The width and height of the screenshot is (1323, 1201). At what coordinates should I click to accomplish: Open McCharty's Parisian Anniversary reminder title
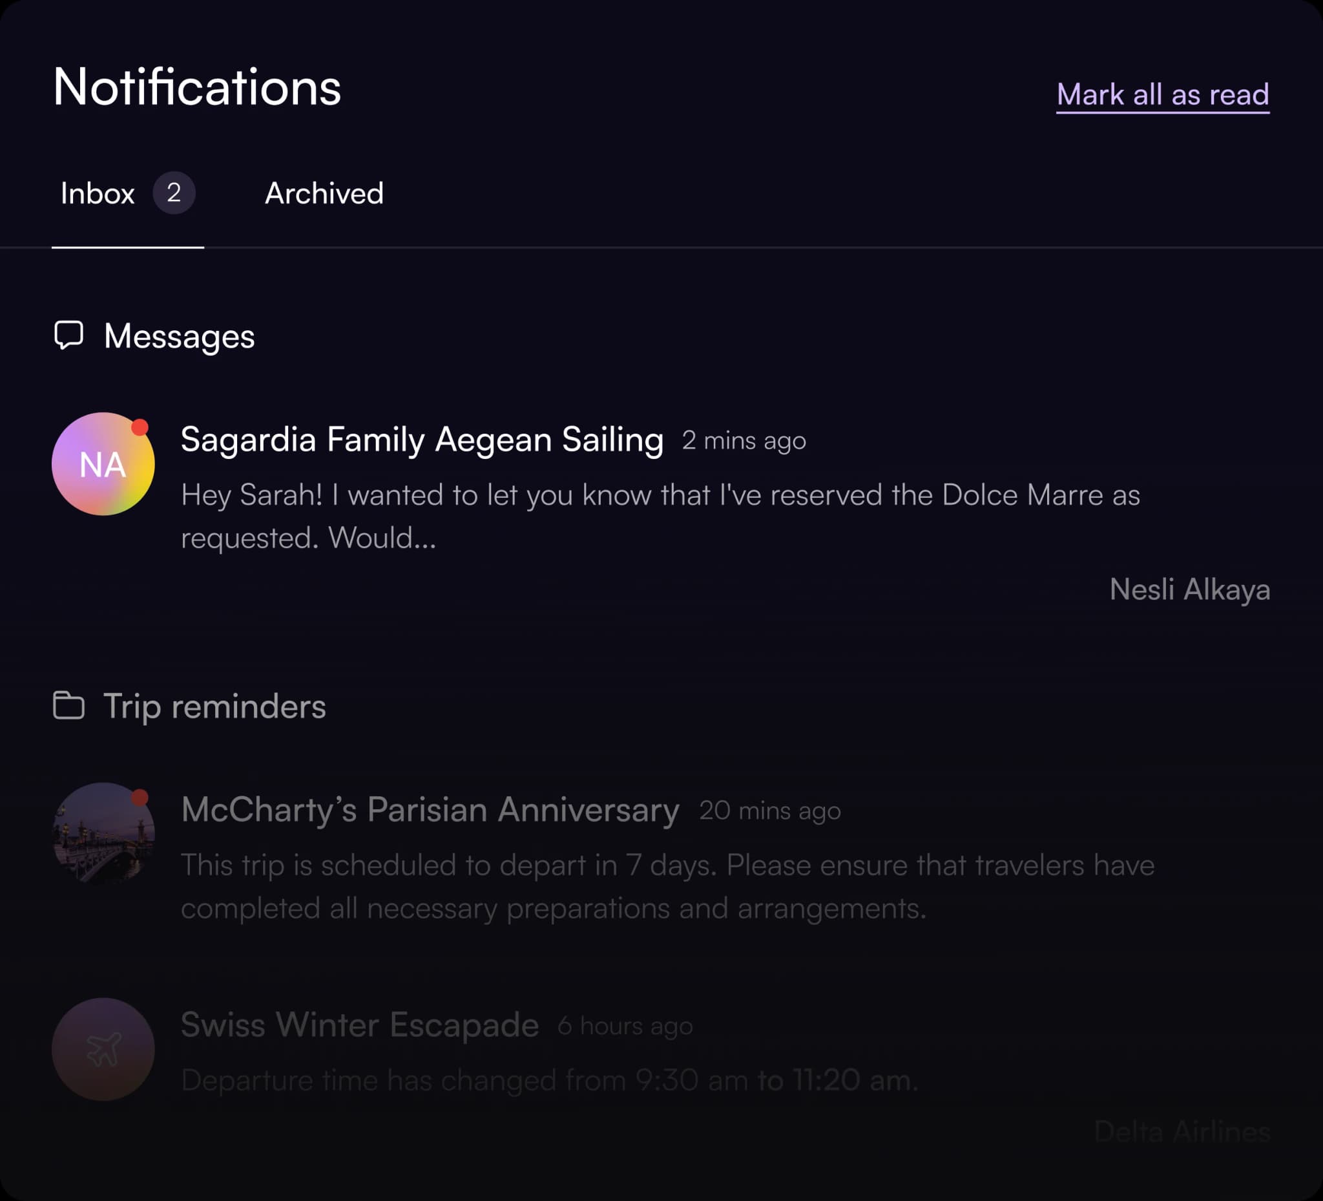[x=430, y=810]
